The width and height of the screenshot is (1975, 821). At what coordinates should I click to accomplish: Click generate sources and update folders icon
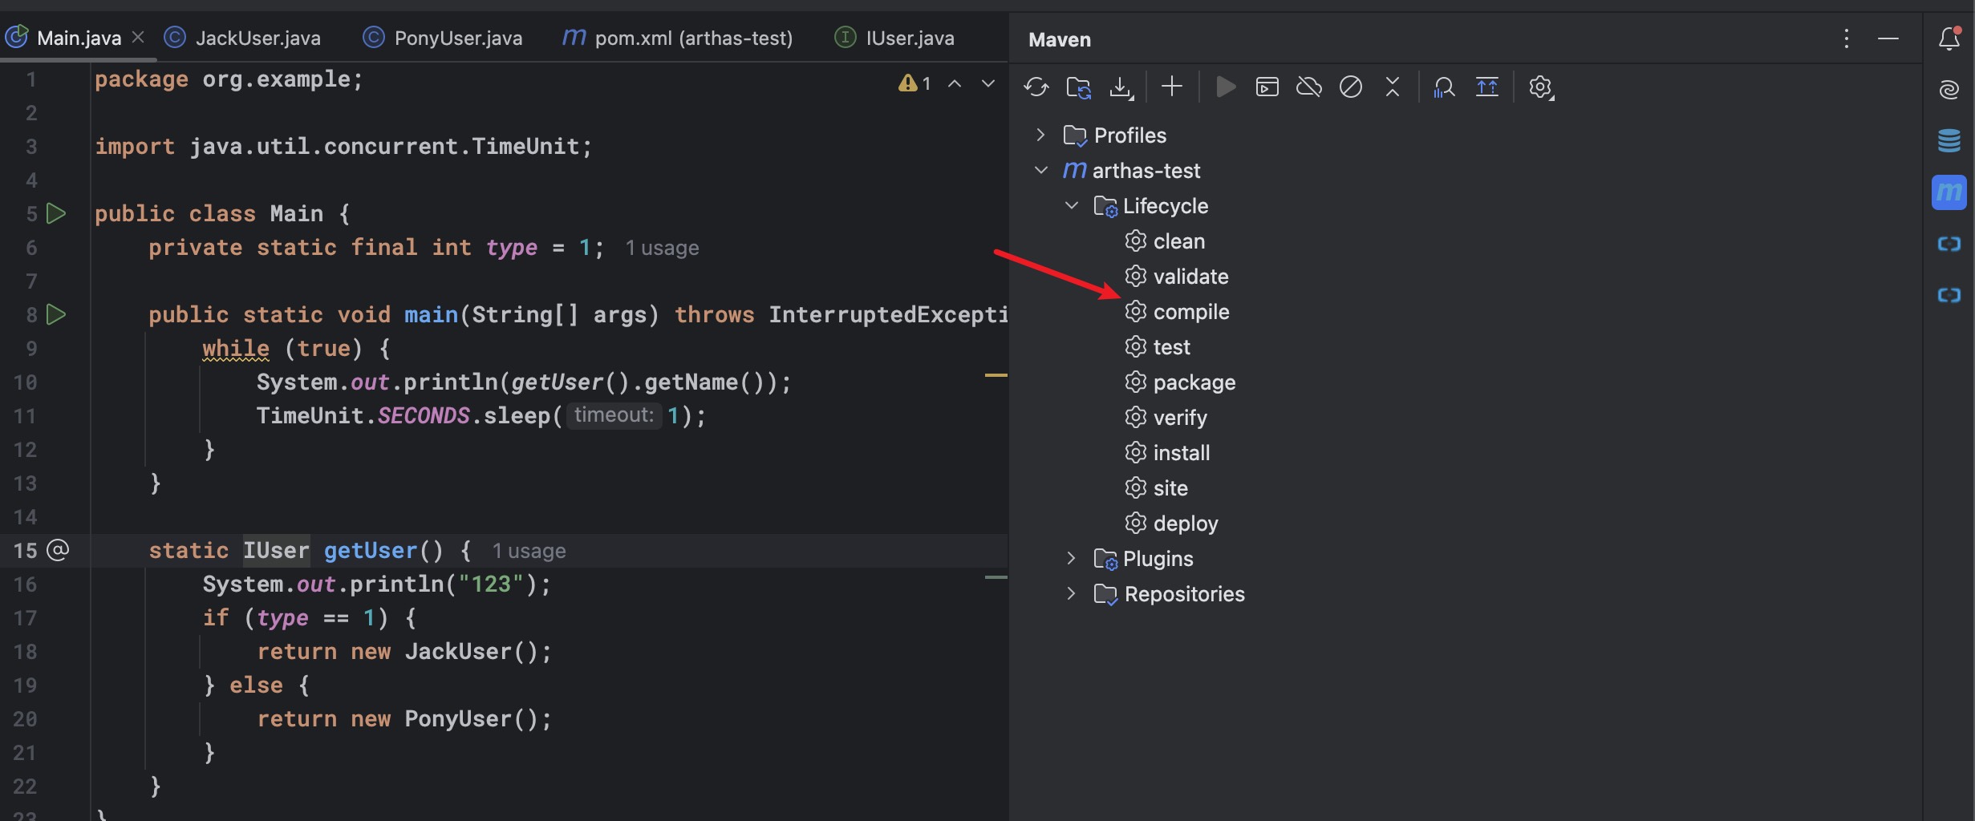pyautogui.click(x=1078, y=87)
